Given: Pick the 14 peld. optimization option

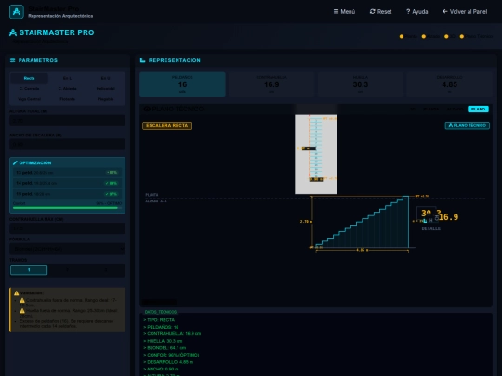Looking at the screenshot, I should click(67, 183).
